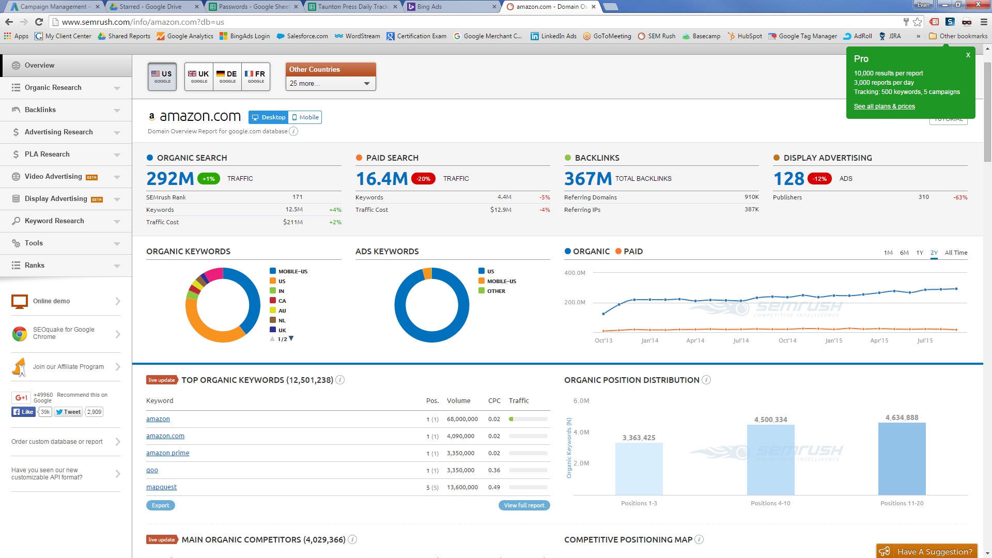The image size is (992, 558).
Task: Click the Organic Research sidebar icon
Action: tap(15, 87)
